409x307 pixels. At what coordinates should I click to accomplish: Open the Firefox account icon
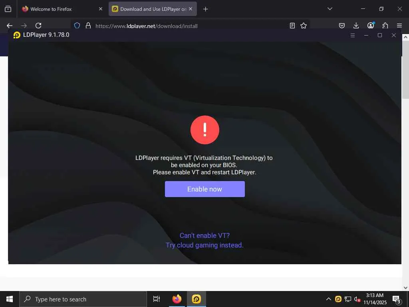(371, 25)
